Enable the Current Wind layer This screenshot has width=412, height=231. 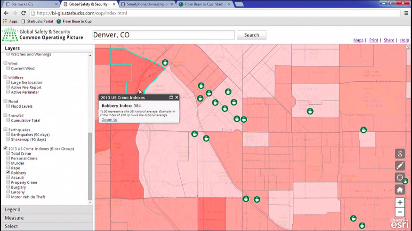8,68
